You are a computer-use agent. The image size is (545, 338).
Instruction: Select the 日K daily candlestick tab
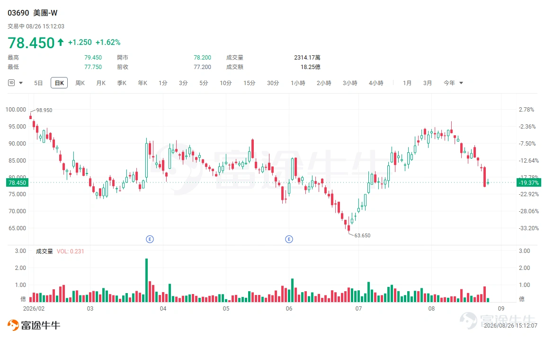coord(59,83)
